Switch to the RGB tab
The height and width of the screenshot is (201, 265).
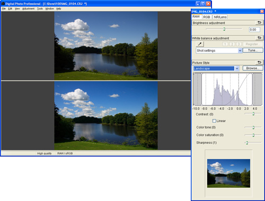(207, 17)
